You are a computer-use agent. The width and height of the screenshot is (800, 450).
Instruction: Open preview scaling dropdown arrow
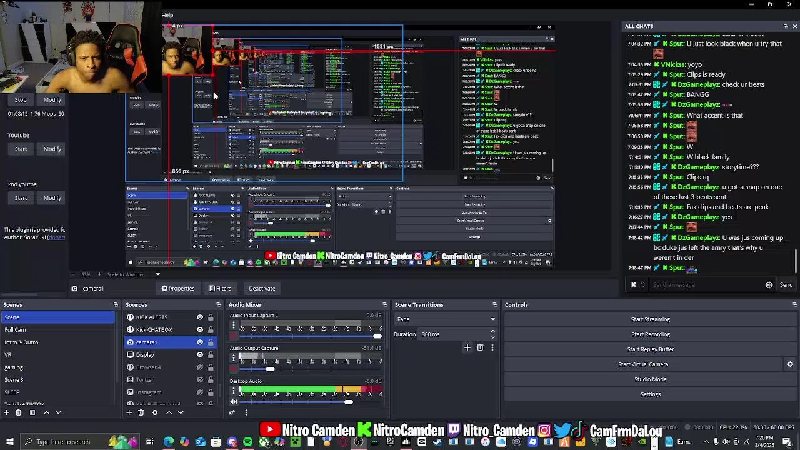pyautogui.click(x=157, y=274)
